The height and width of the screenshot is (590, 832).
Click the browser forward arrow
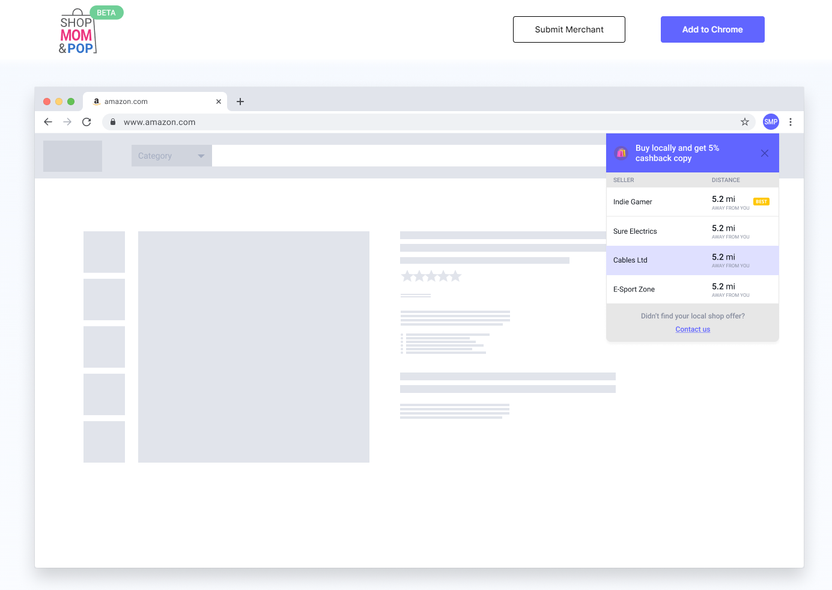(x=67, y=122)
